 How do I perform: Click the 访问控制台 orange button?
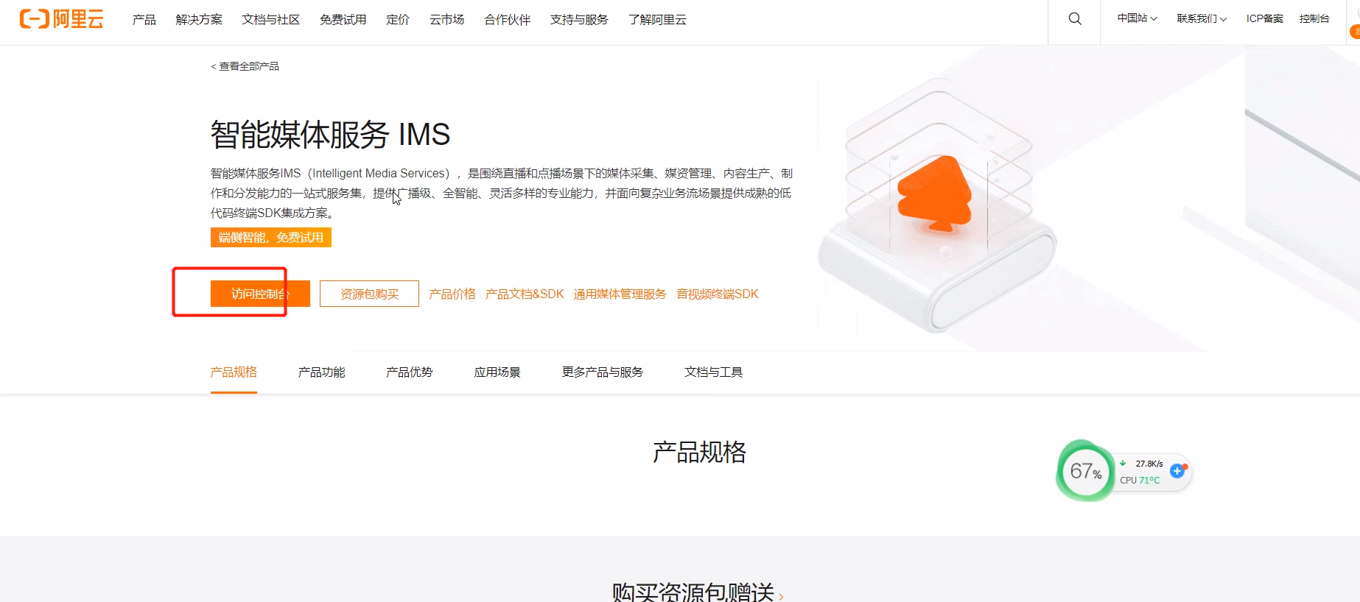pyautogui.click(x=260, y=294)
